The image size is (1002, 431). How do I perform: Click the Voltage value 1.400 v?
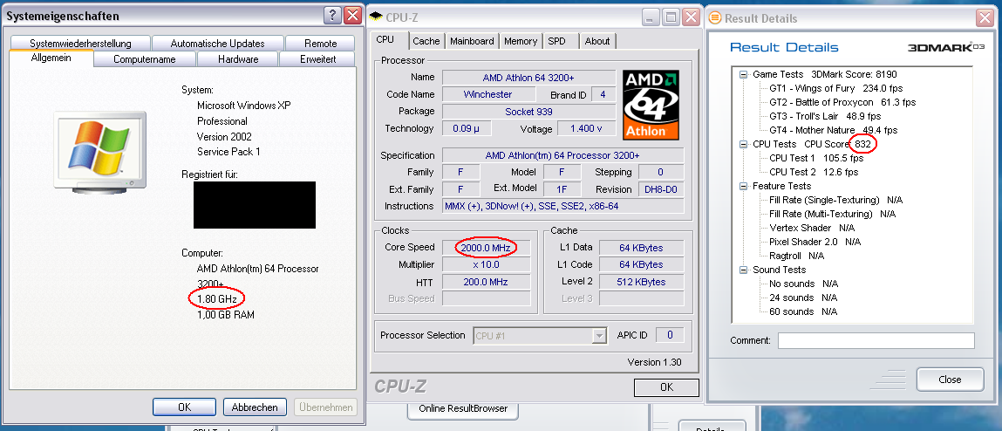point(586,128)
